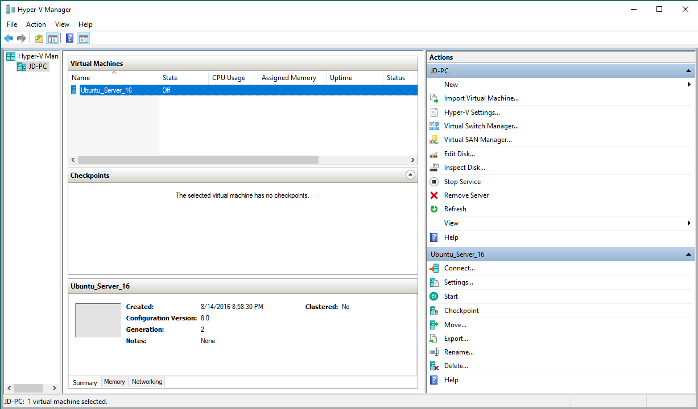Click the Inspect Disk icon
Image resolution: width=698 pixels, height=409 pixels.
pos(434,168)
